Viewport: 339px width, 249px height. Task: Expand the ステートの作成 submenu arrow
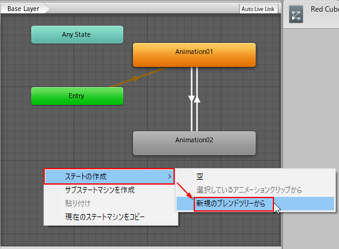point(170,177)
